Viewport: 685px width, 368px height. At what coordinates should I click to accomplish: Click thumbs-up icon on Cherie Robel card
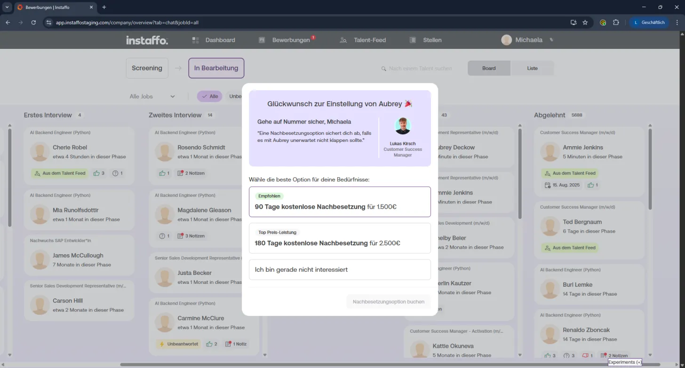click(x=96, y=173)
